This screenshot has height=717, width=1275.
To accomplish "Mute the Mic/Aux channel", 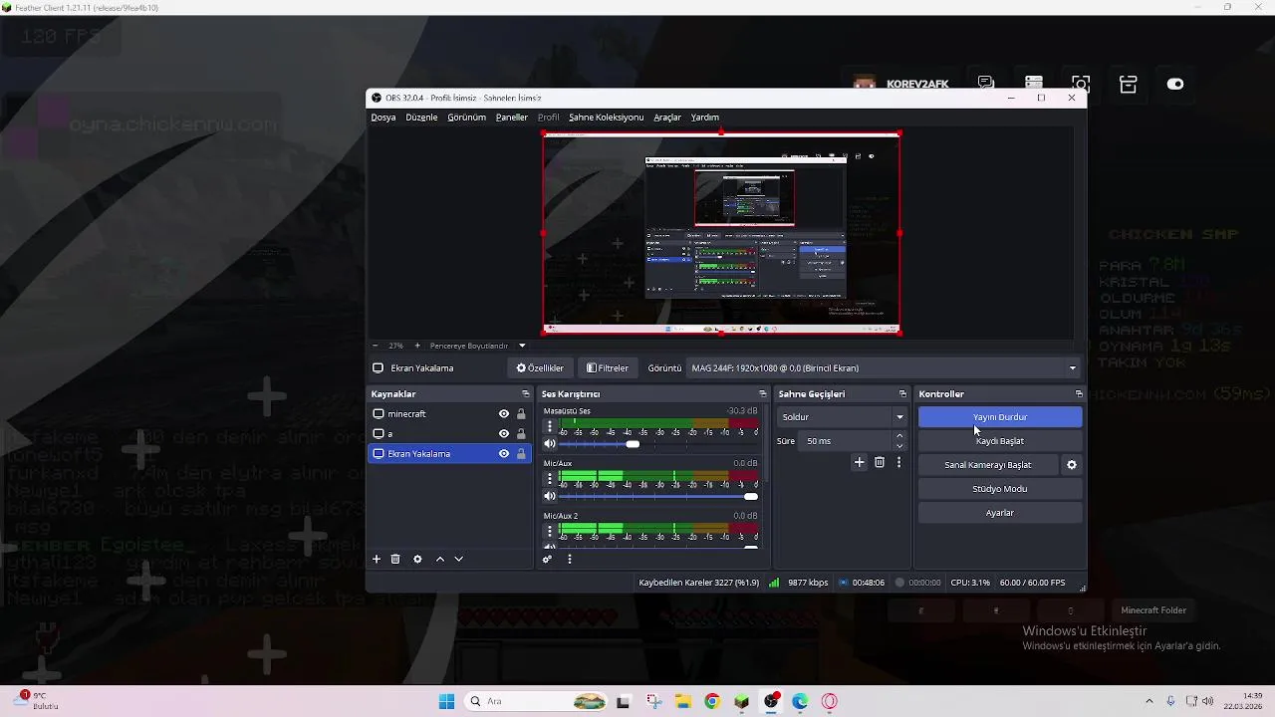I will coord(549,496).
